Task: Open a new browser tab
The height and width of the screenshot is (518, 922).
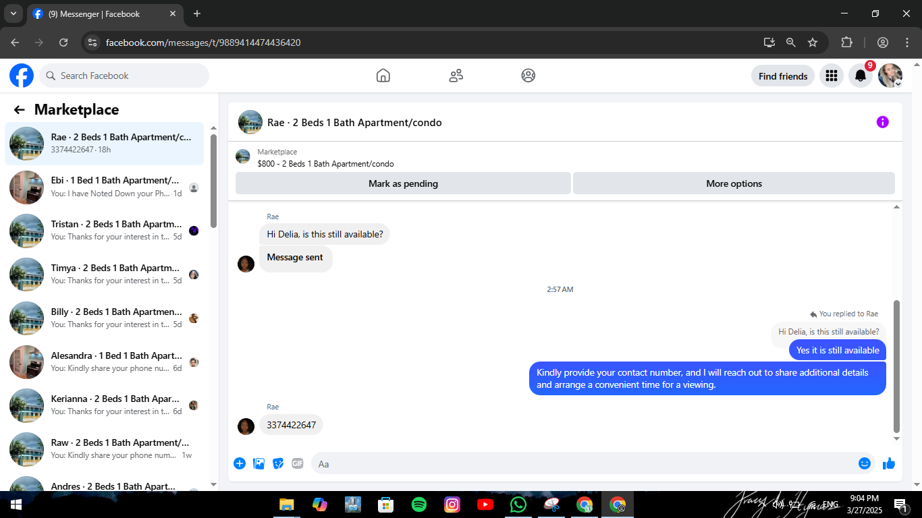Action: [x=197, y=13]
